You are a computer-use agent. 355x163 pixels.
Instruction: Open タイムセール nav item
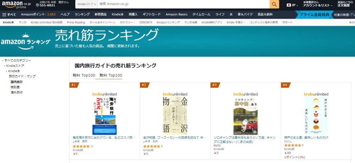(x=202, y=14)
